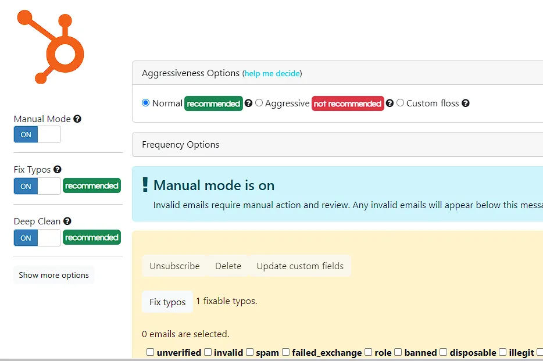This screenshot has height=361, width=543.
Task: Click the Fix typos button
Action: 167,302
